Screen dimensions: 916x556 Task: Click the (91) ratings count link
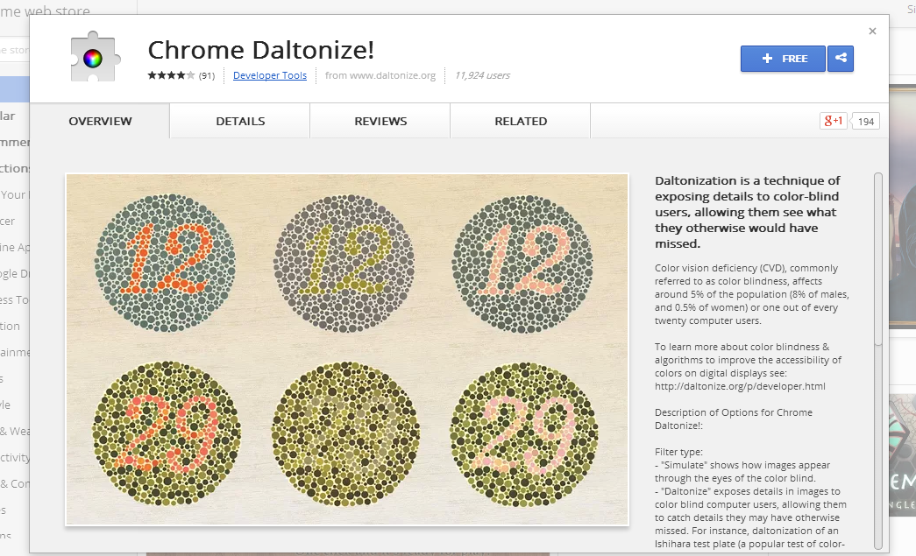click(x=206, y=75)
